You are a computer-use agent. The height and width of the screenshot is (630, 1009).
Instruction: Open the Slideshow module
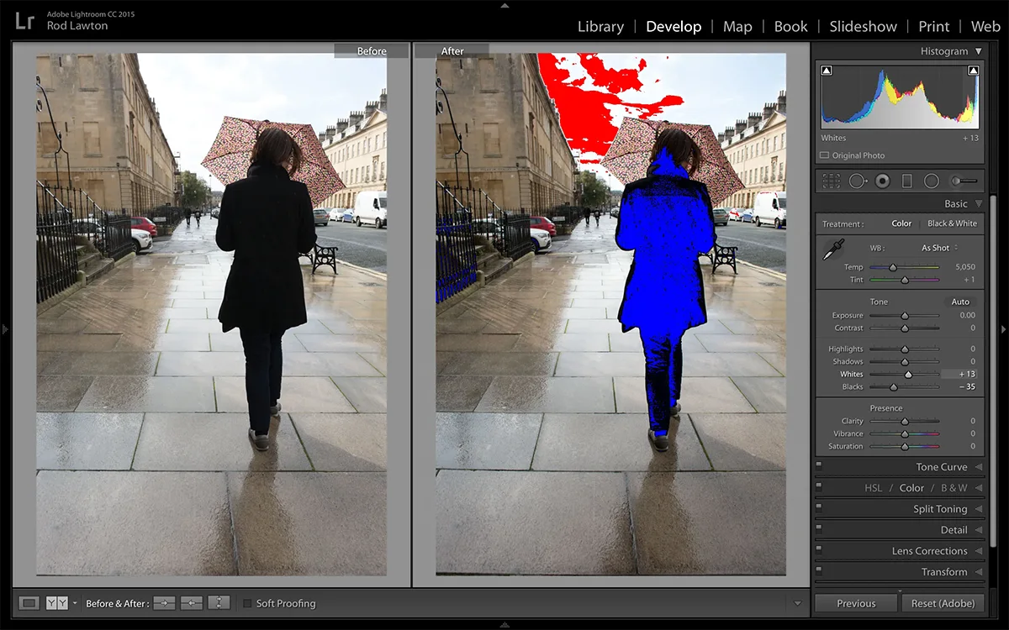[863, 27]
